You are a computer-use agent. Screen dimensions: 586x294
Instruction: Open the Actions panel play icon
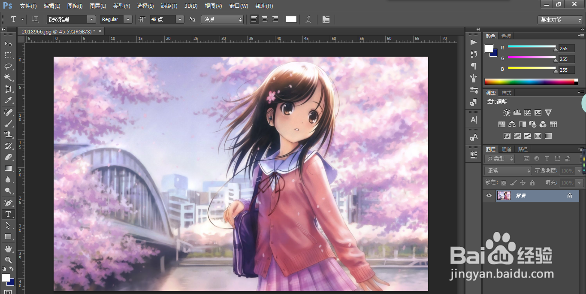click(x=474, y=42)
